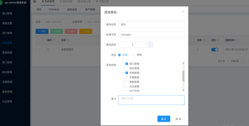The image size is (249, 126).
Task: Open the 定时任务 top menu
Action: point(66,1)
